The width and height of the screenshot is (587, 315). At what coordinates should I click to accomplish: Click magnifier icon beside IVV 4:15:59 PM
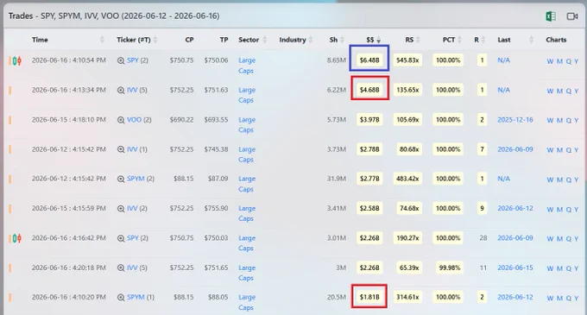click(121, 209)
